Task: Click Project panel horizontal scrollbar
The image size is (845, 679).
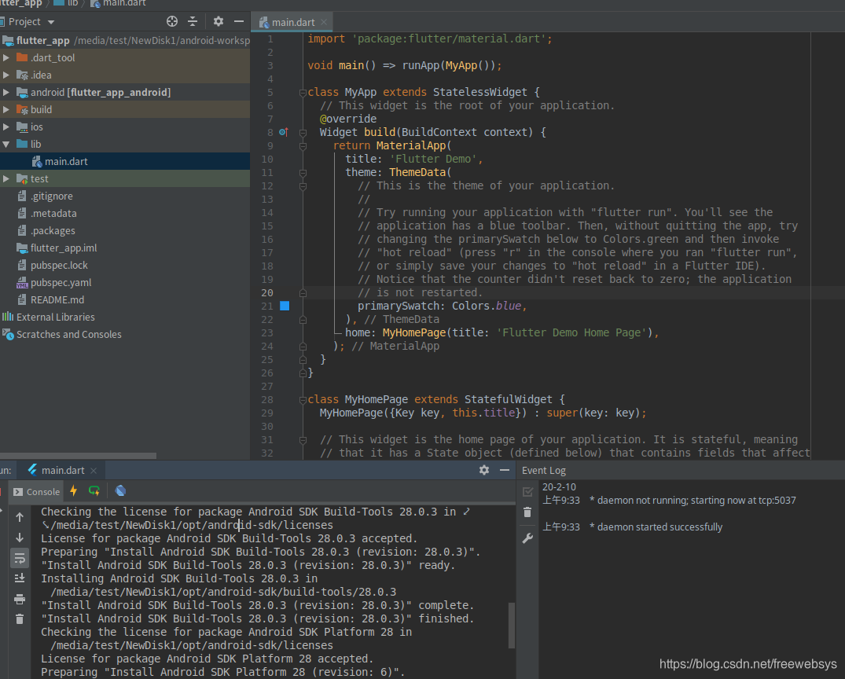Action: (78, 456)
